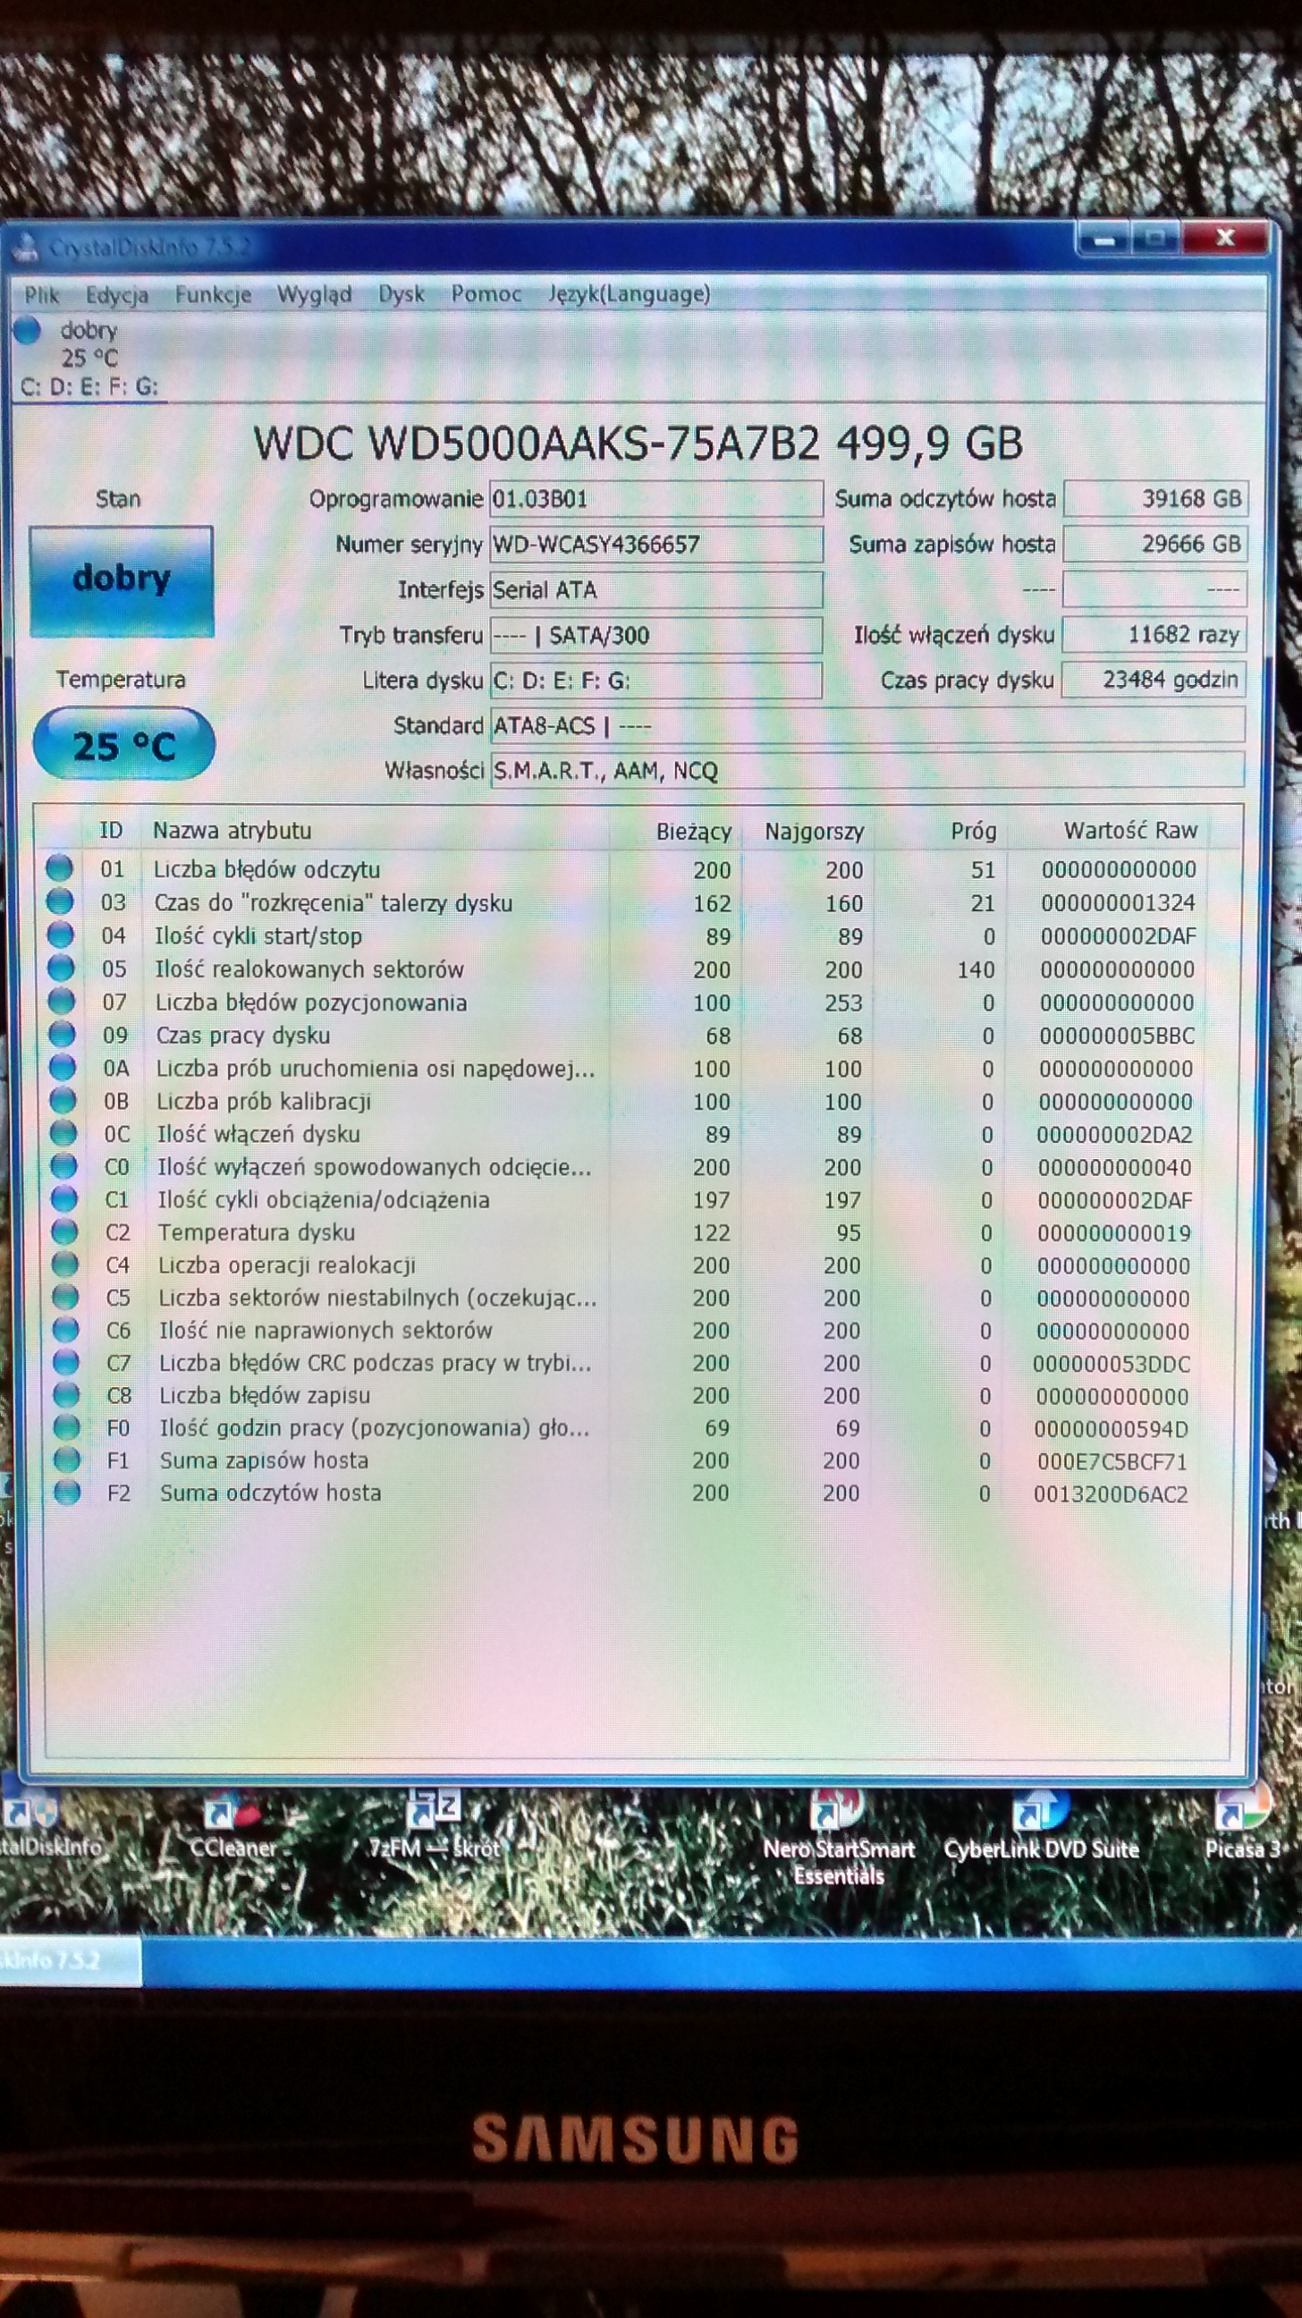Click the Bieżący column header

click(694, 832)
